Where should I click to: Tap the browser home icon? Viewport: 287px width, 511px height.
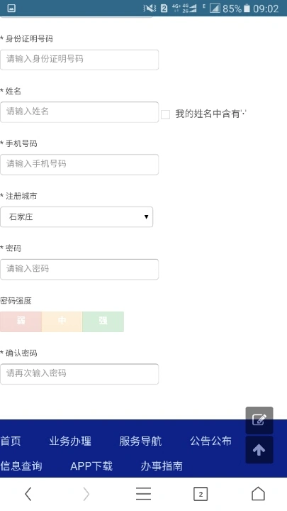[258, 494]
